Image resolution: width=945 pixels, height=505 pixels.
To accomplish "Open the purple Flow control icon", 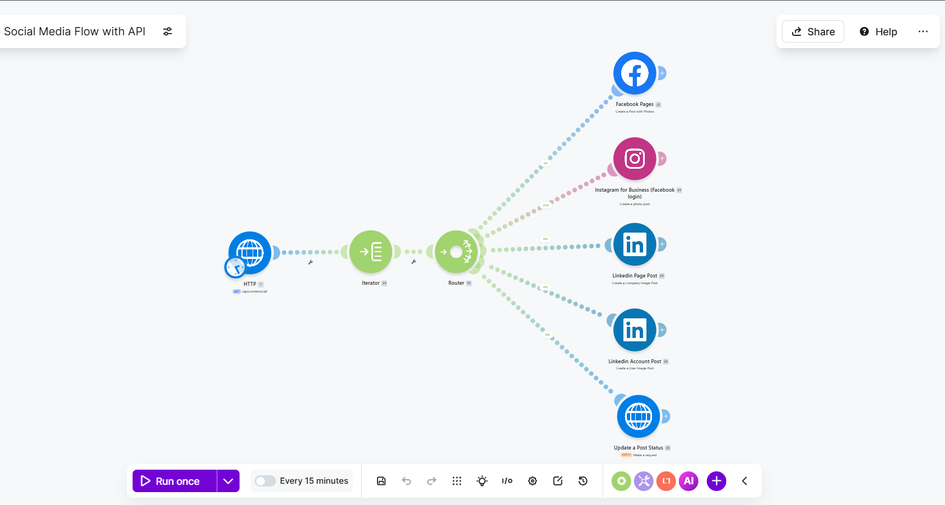I will pos(644,481).
